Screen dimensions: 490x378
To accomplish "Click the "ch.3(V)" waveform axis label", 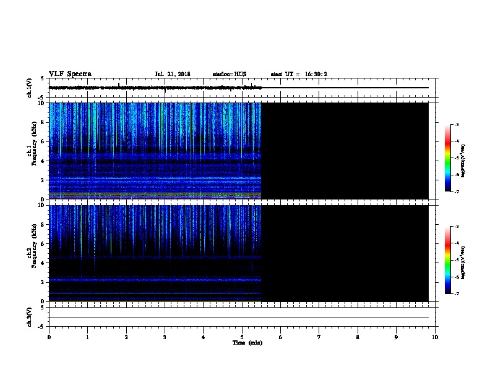I will (30, 317).
